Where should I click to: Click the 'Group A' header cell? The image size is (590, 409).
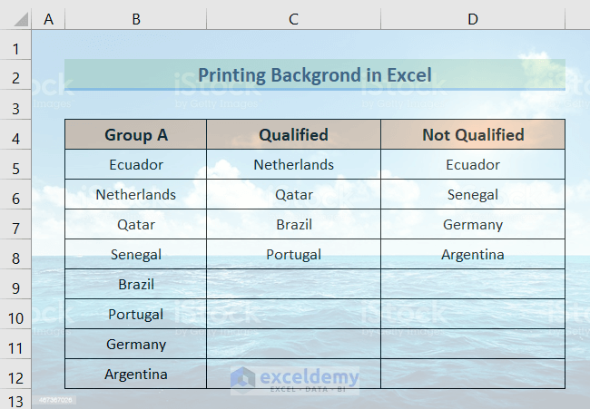click(136, 135)
